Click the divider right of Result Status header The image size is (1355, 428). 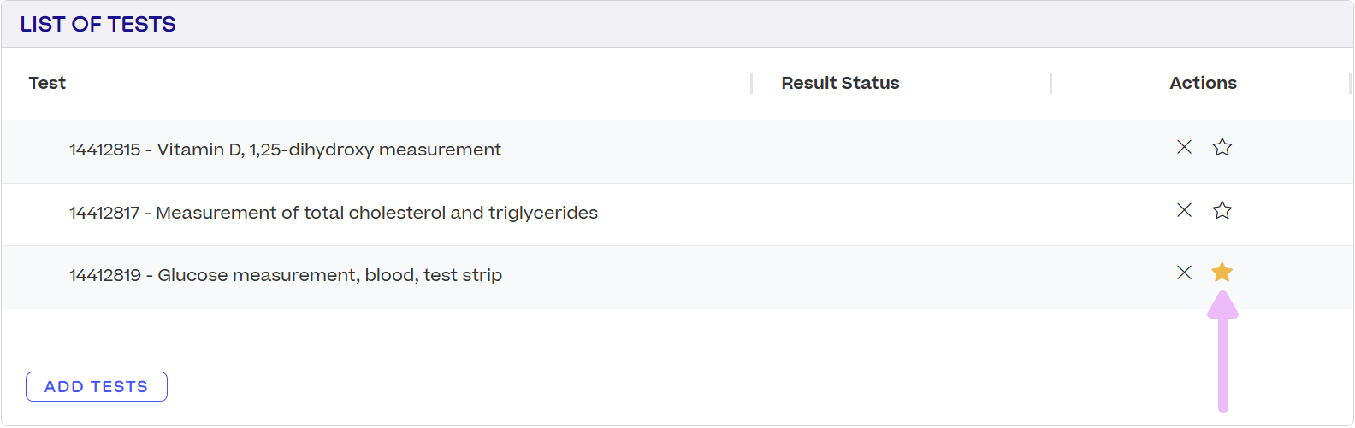(x=1051, y=83)
